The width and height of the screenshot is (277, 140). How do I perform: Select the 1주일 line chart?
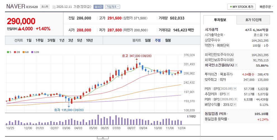coord(39,40)
